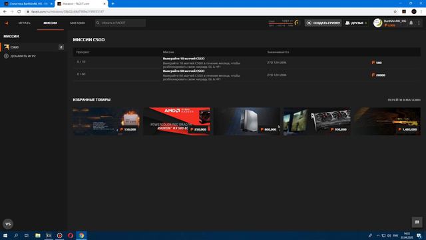Click the VS round button
Viewport: 426px width, 240px height.
(8, 224)
